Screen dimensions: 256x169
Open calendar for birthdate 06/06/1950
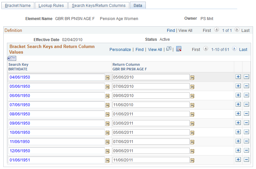[107, 96]
